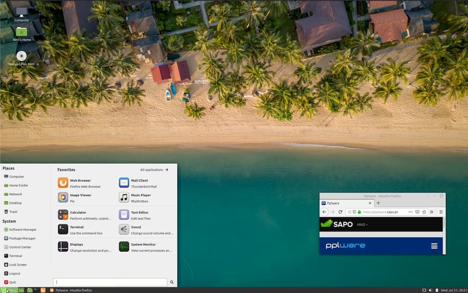Screen dimensions: 468x293
Task: Open Home Folder from Places
Action: tap(18, 185)
